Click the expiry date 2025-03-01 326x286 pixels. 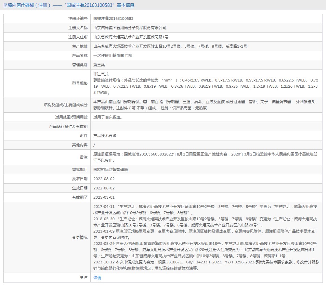104,197
